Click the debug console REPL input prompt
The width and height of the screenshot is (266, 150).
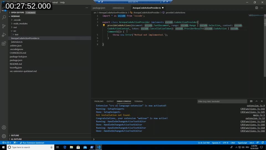(178, 139)
